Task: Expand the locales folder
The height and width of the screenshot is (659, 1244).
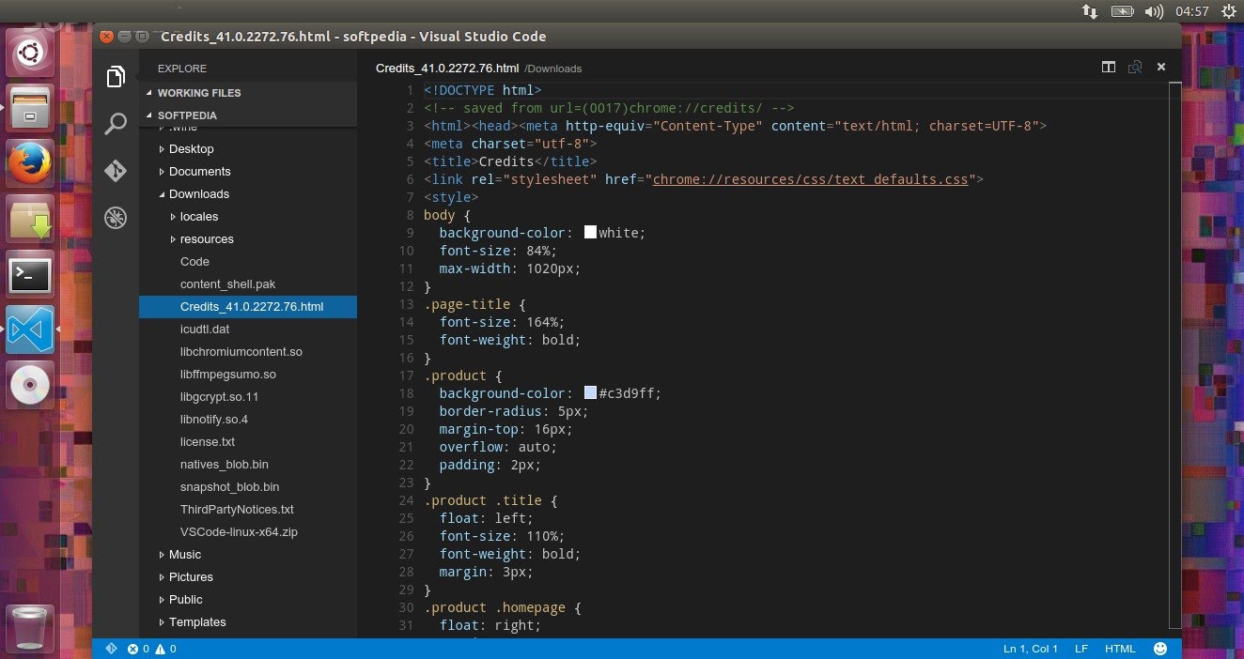Action: [x=248, y=217]
